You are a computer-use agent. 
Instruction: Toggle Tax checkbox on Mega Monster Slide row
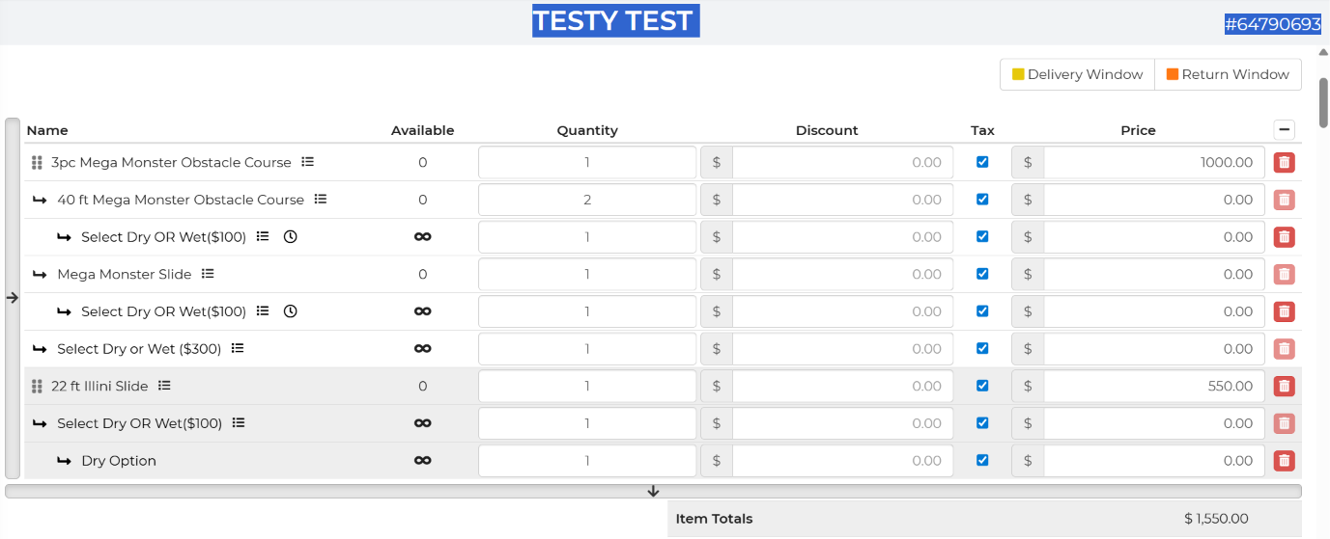pos(982,274)
